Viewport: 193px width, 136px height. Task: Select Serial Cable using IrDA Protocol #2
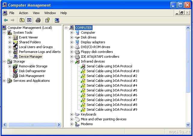pyautogui.click(x=112, y=76)
